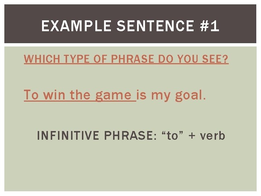Viewport: 261px width, 196px height.
Task: Click the word "is" in the sentence
Action: [142, 95]
